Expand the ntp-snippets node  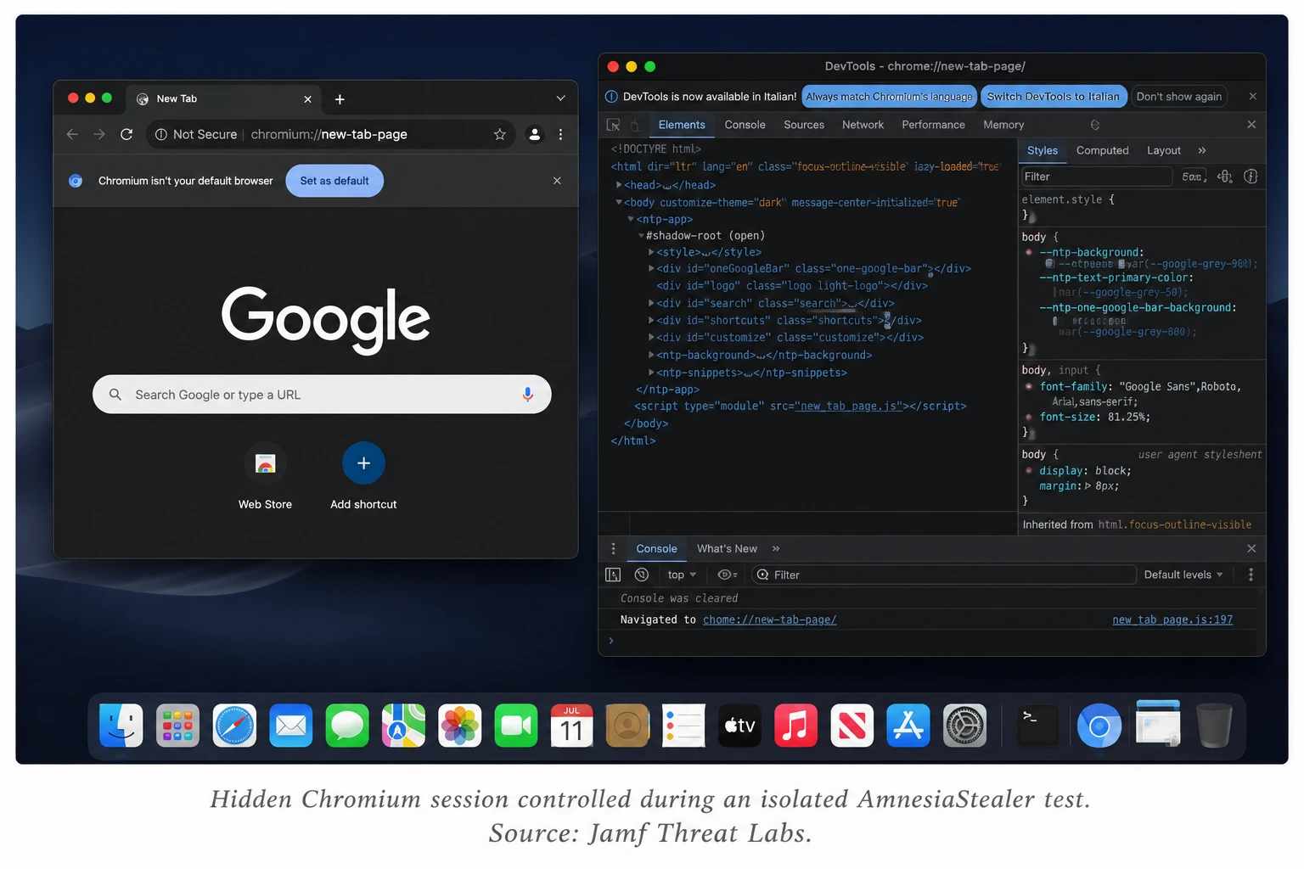651,373
